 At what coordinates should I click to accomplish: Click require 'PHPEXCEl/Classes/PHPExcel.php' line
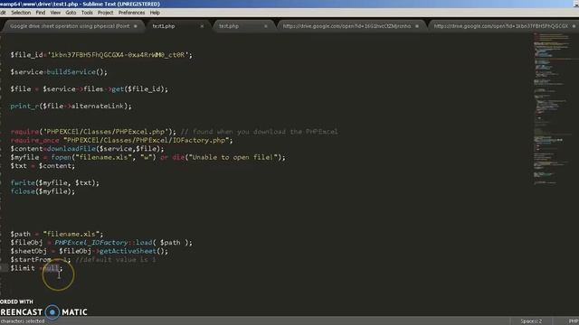[93, 132]
